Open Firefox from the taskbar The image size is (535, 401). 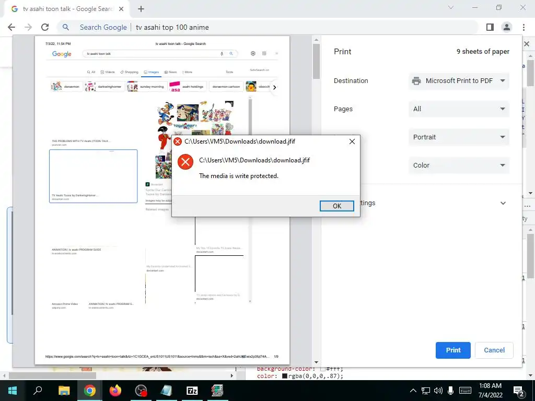point(115,391)
